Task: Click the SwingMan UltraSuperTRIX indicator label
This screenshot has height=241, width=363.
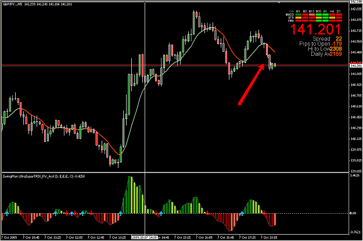Action: [44, 177]
